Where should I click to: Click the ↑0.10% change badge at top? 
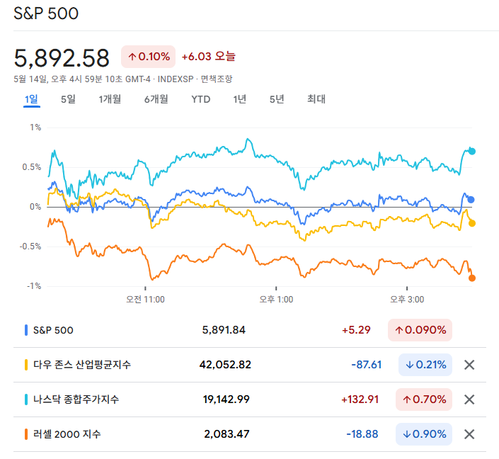149,57
